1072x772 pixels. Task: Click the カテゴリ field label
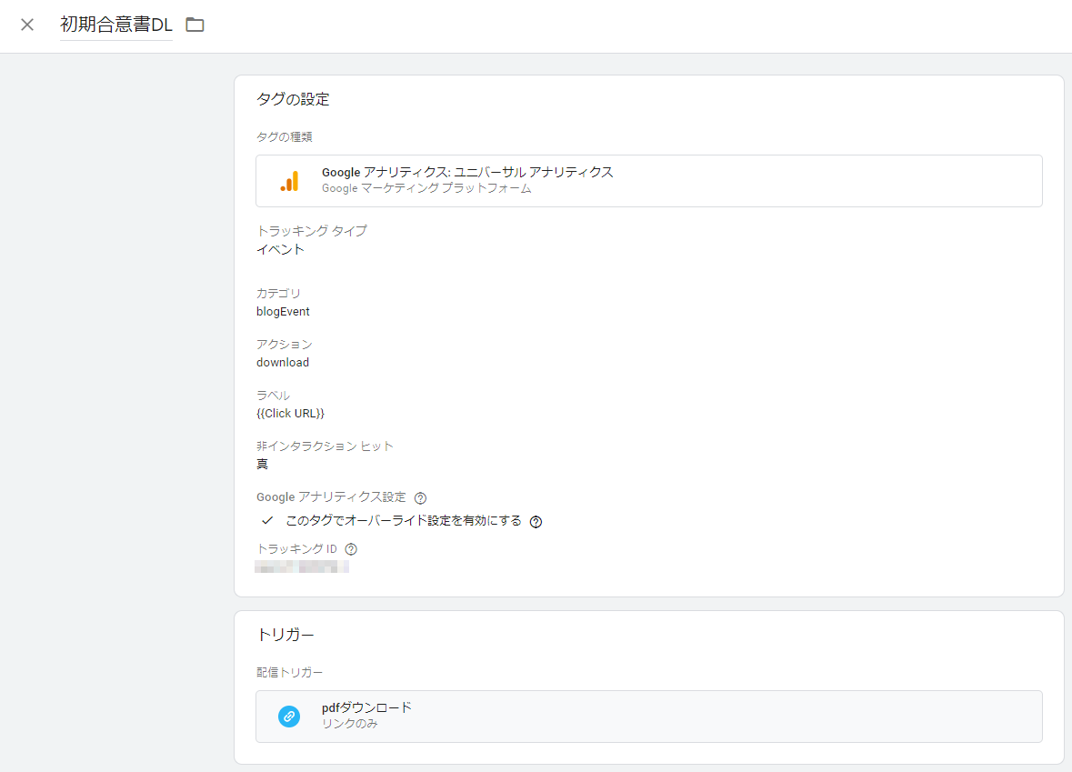click(x=278, y=294)
